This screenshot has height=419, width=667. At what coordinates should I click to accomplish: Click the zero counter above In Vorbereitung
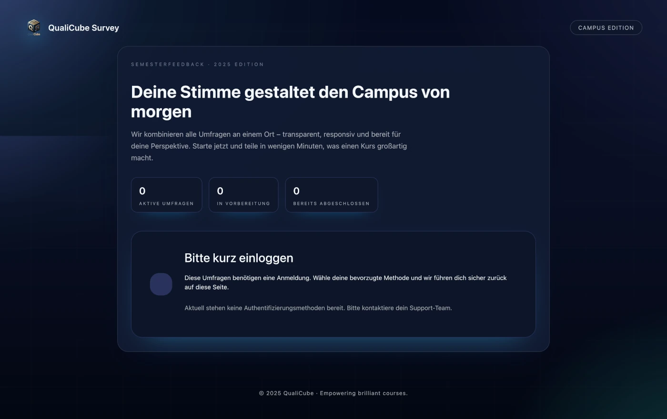pyautogui.click(x=220, y=191)
